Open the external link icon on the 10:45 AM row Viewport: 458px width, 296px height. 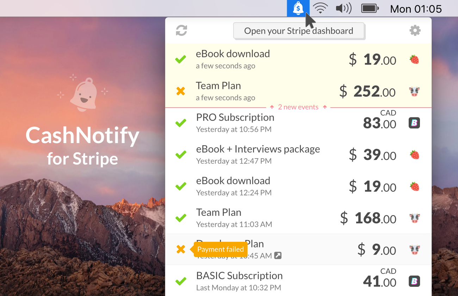[278, 256]
